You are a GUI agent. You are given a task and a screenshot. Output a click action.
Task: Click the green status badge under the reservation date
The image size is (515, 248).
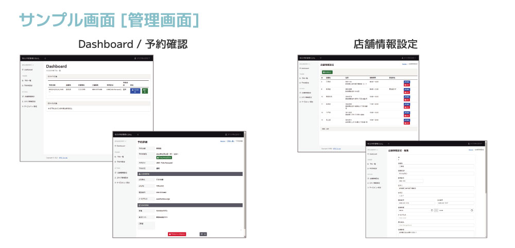tap(165, 157)
